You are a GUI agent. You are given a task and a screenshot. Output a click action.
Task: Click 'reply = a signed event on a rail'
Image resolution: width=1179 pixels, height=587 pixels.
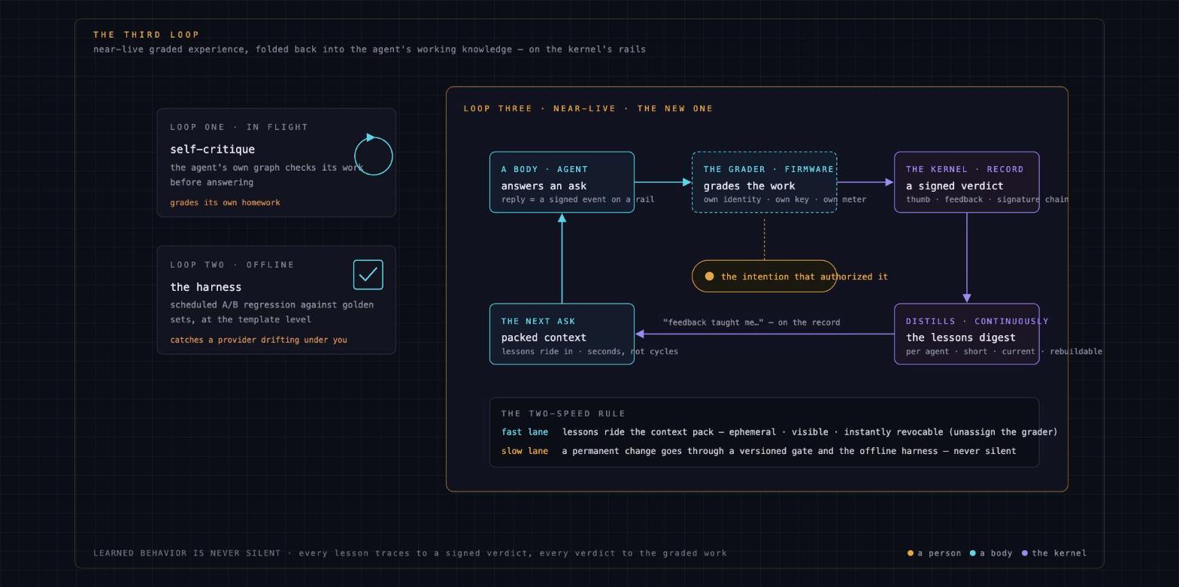point(577,200)
